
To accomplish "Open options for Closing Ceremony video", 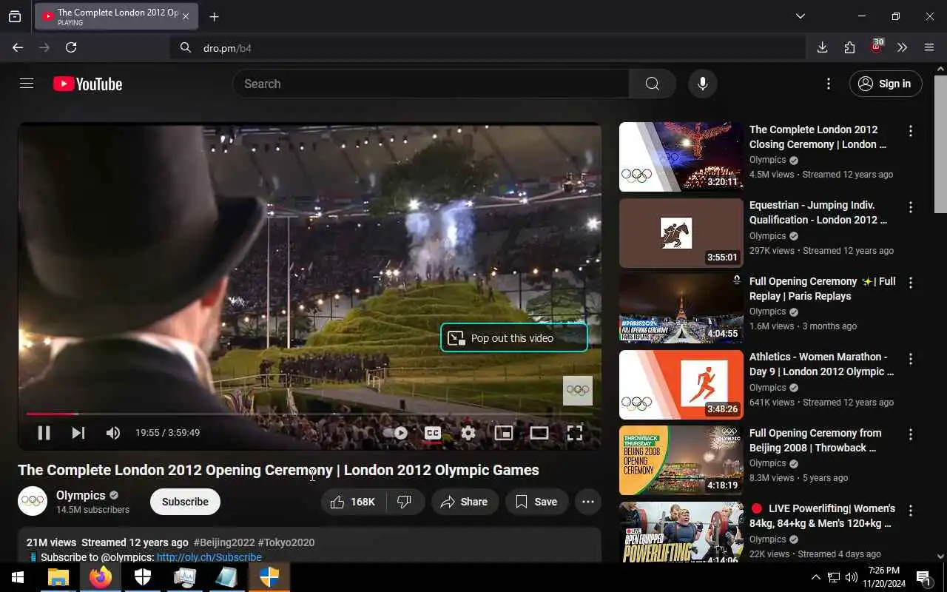I will click(x=911, y=131).
